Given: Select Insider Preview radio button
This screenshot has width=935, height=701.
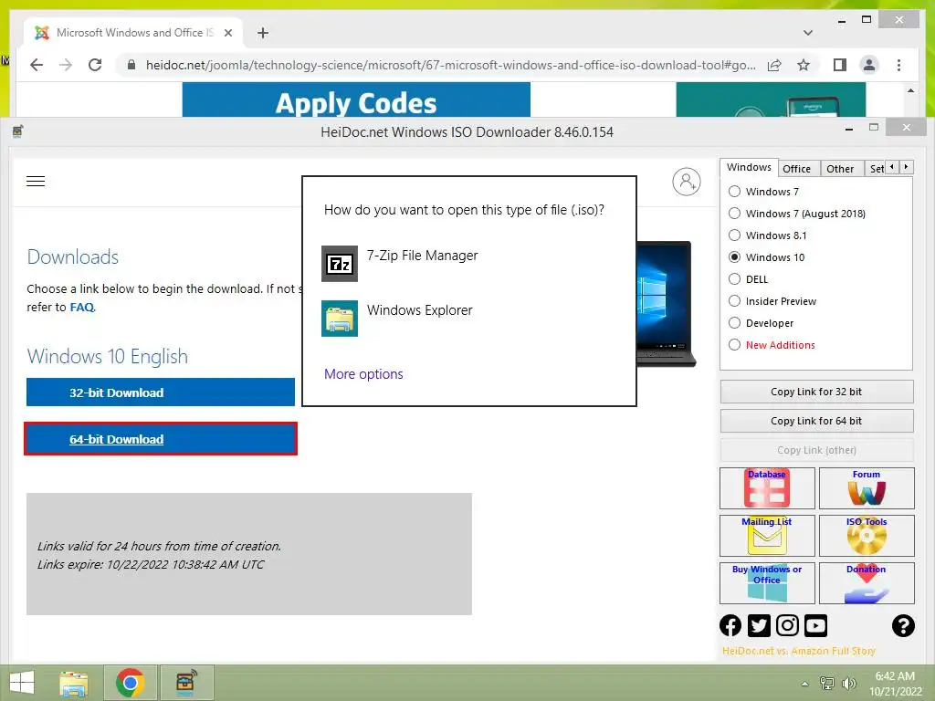Looking at the screenshot, I should [735, 301].
